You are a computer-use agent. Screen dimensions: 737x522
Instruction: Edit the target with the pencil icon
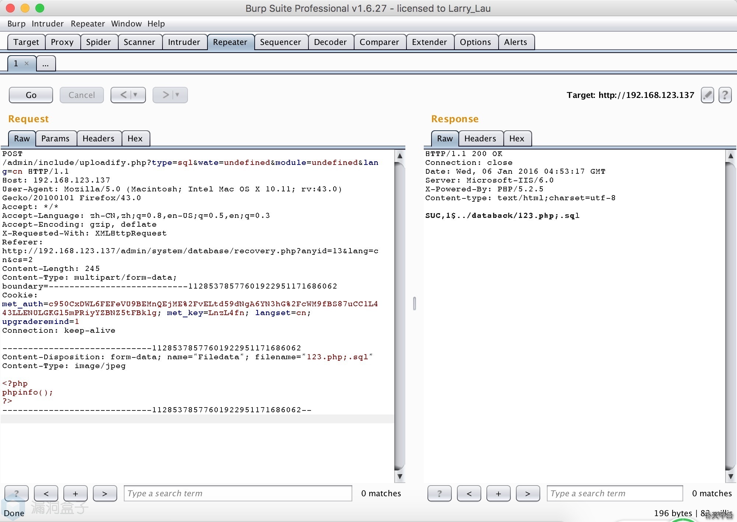click(x=707, y=95)
